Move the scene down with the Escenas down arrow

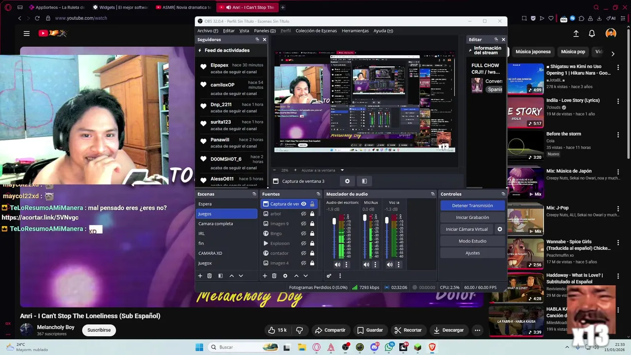point(241,276)
